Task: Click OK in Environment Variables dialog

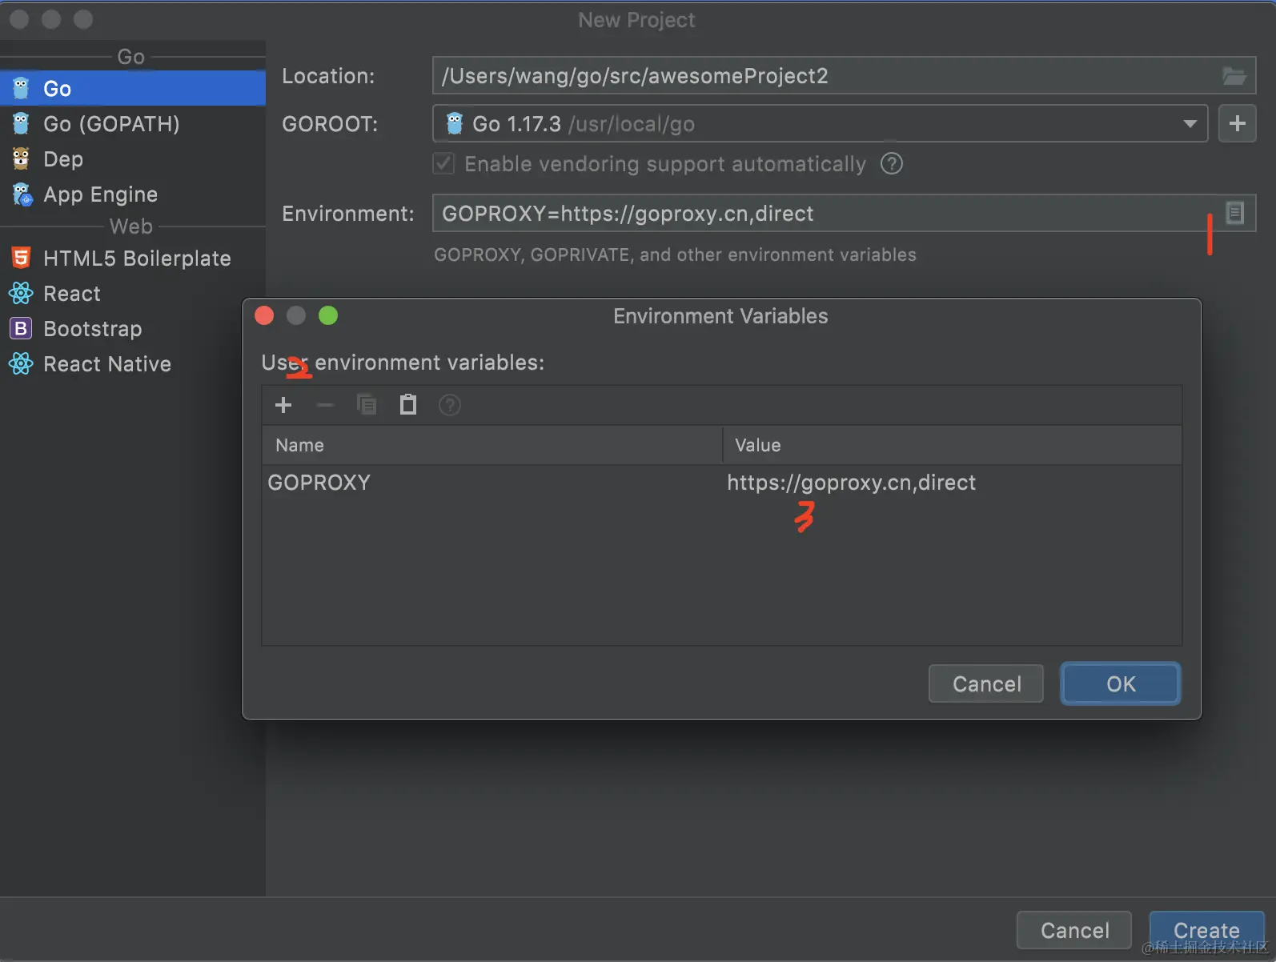Action: click(x=1120, y=684)
